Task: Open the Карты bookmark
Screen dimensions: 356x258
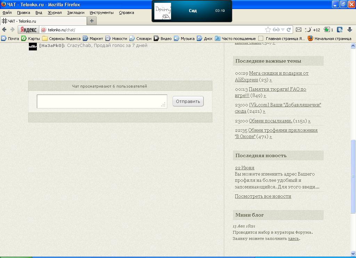Action: pos(31,39)
